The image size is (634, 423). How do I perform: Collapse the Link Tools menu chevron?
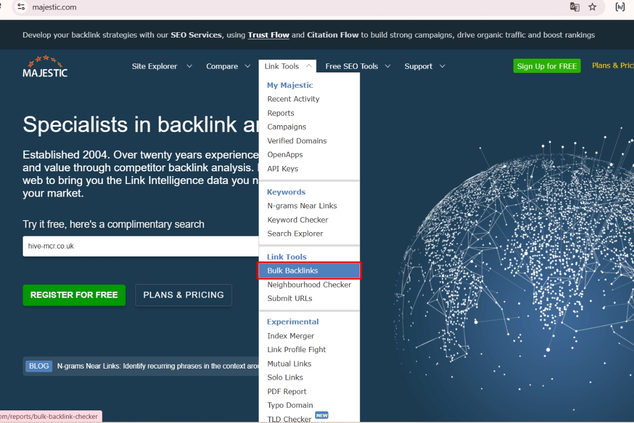[309, 66]
